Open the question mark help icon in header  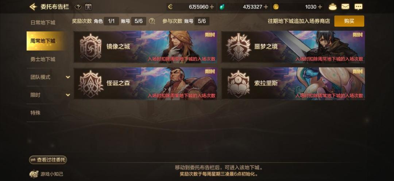click(78, 7)
